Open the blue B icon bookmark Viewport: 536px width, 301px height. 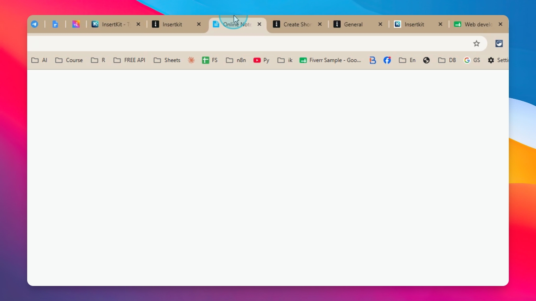coord(373,60)
